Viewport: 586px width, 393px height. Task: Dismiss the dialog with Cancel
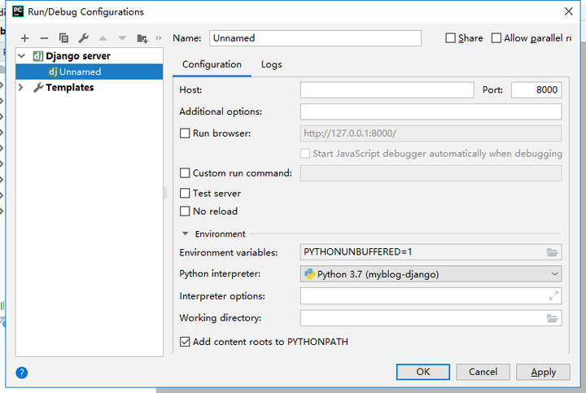(x=483, y=372)
